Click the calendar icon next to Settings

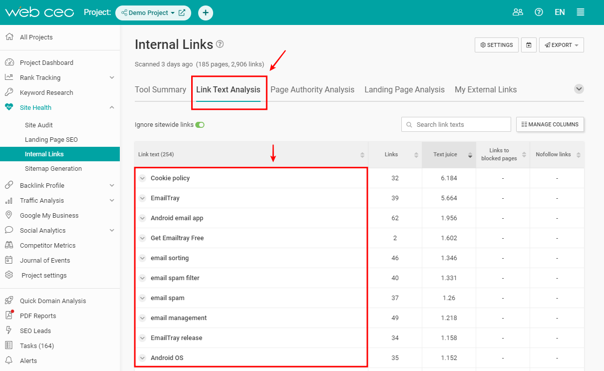pos(529,45)
